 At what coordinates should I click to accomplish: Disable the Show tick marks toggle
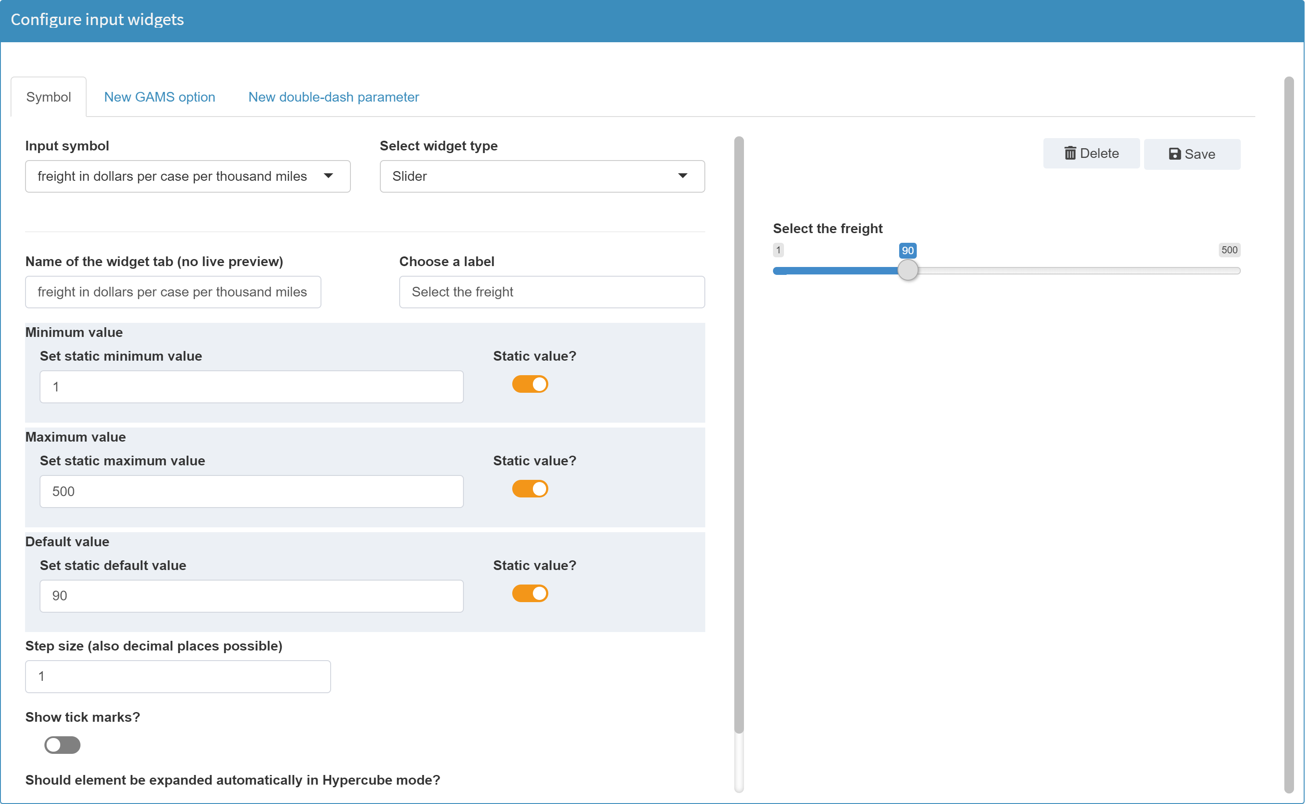(62, 744)
